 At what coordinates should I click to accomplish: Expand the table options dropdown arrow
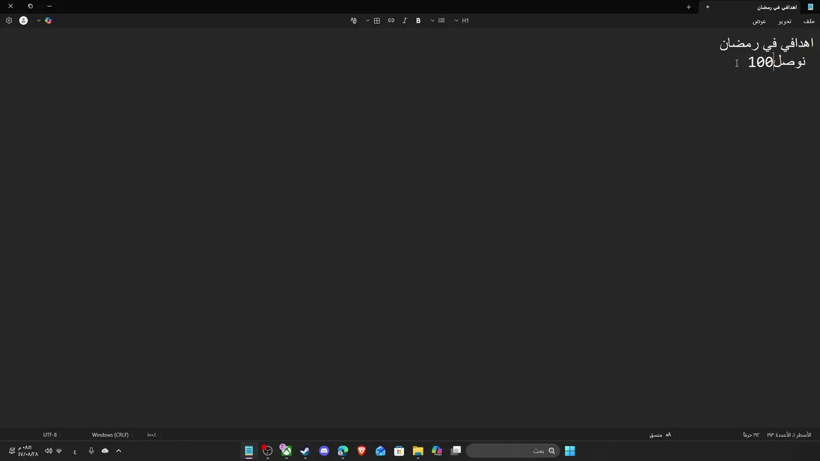368,20
